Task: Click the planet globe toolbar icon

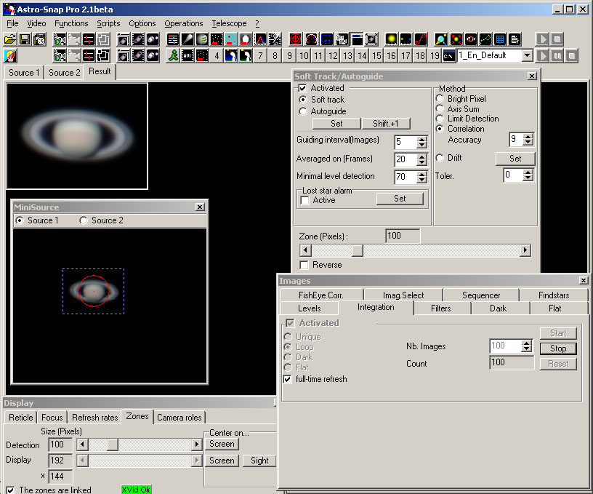Action: [202, 39]
